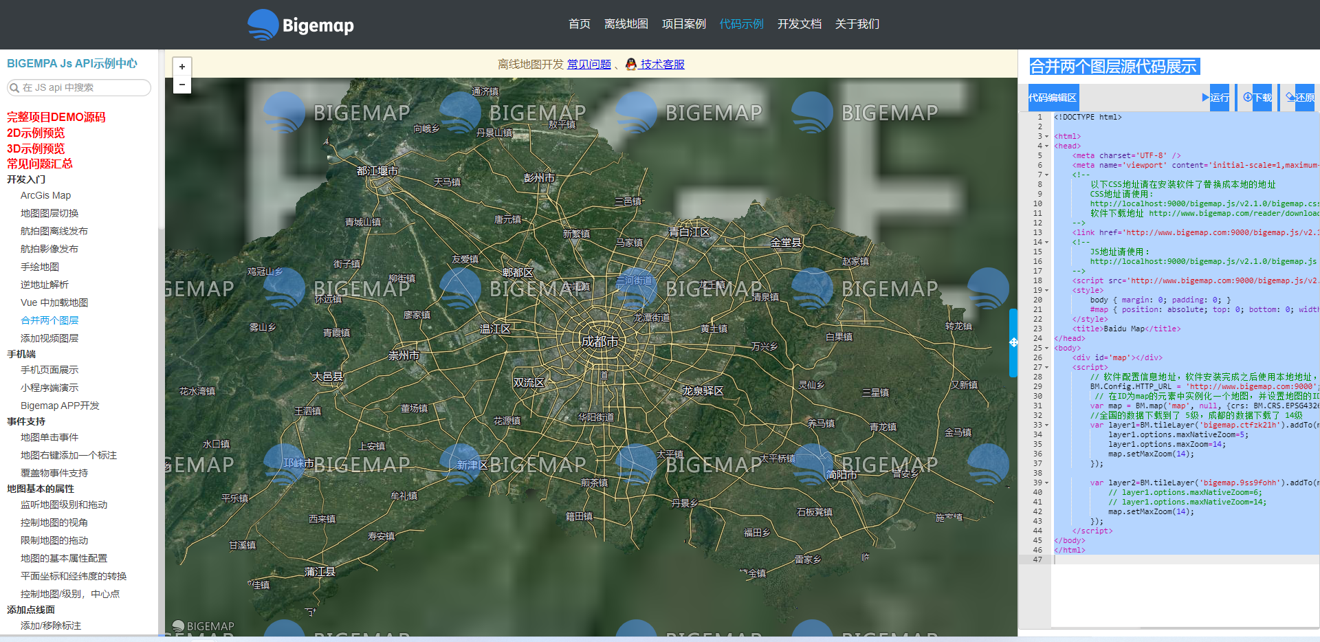Select the 覆盖物事件支持 example

point(54,473)
